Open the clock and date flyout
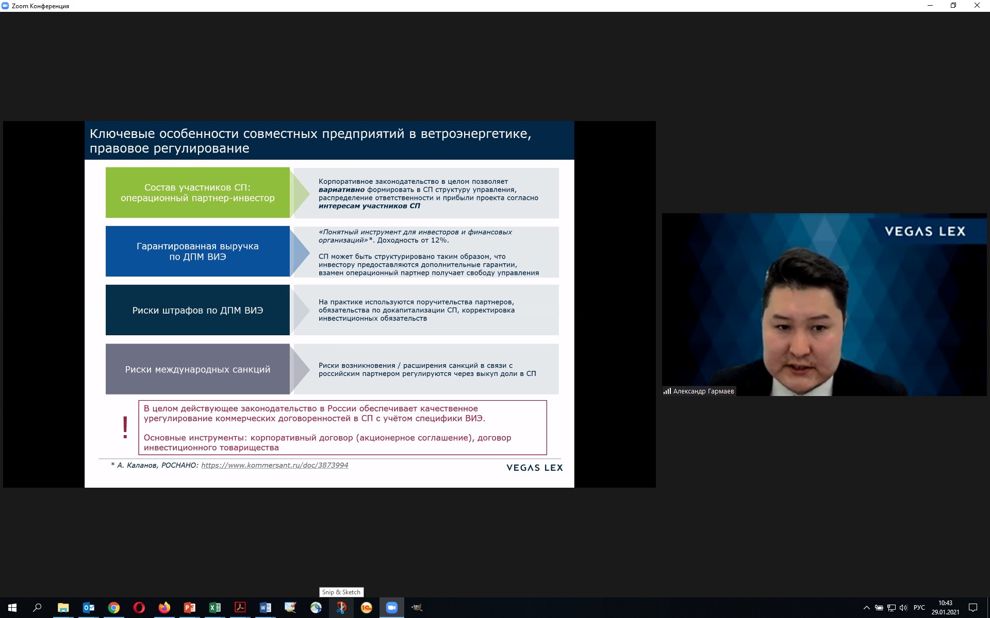The image size is (990, 618). pyautogui.click(x=945, y=608)
